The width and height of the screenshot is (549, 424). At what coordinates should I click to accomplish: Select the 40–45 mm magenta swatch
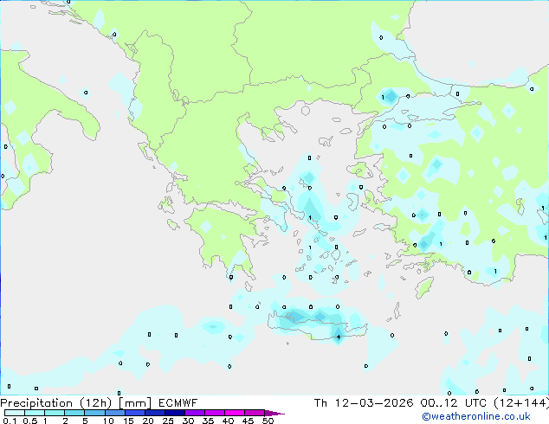[235, 413]
